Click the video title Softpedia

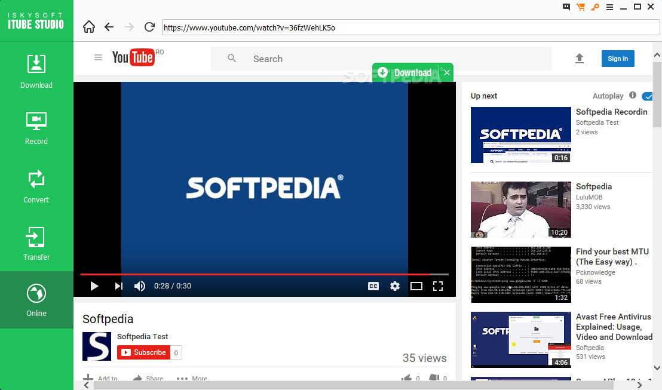click(108, 319)
